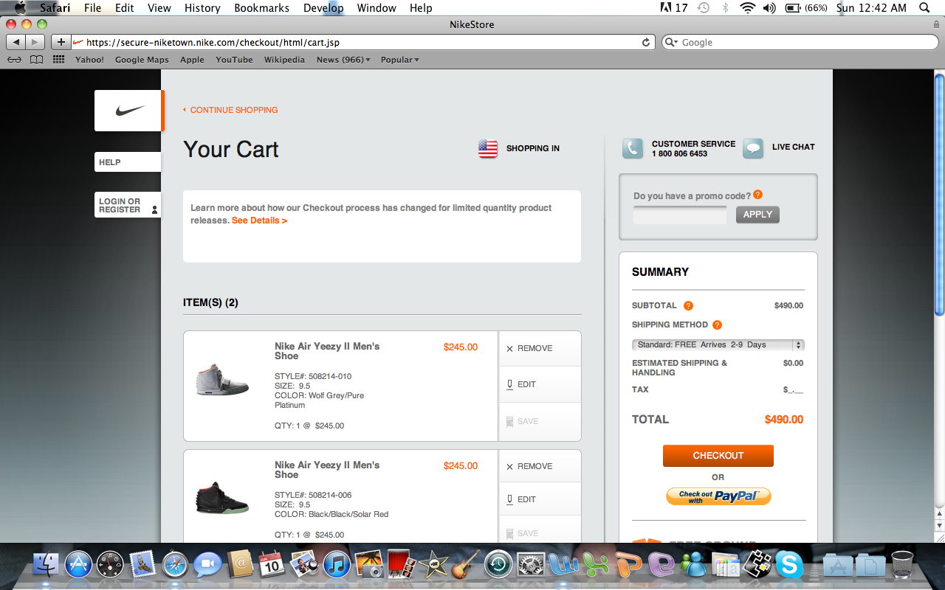Open Time Machine in the Dock
945x590 pixels.
point(498,565)
